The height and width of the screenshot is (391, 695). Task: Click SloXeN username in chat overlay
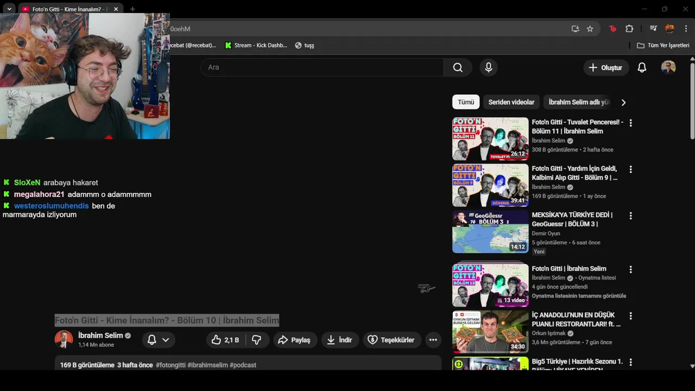pos(27,182)
